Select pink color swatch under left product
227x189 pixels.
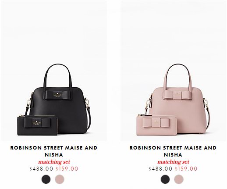(x=60, y=179)
